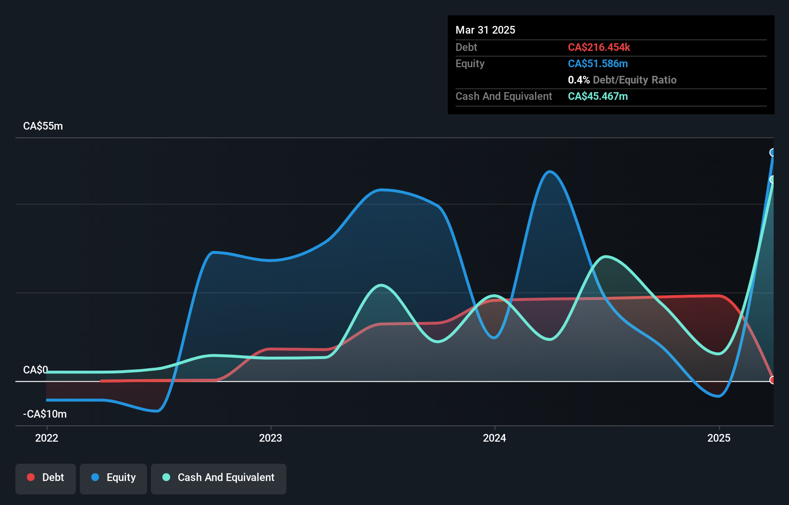Click the Debt value CA$216.454k
Image resolution: width=789 pixels, height=505 pixels.
599,47
